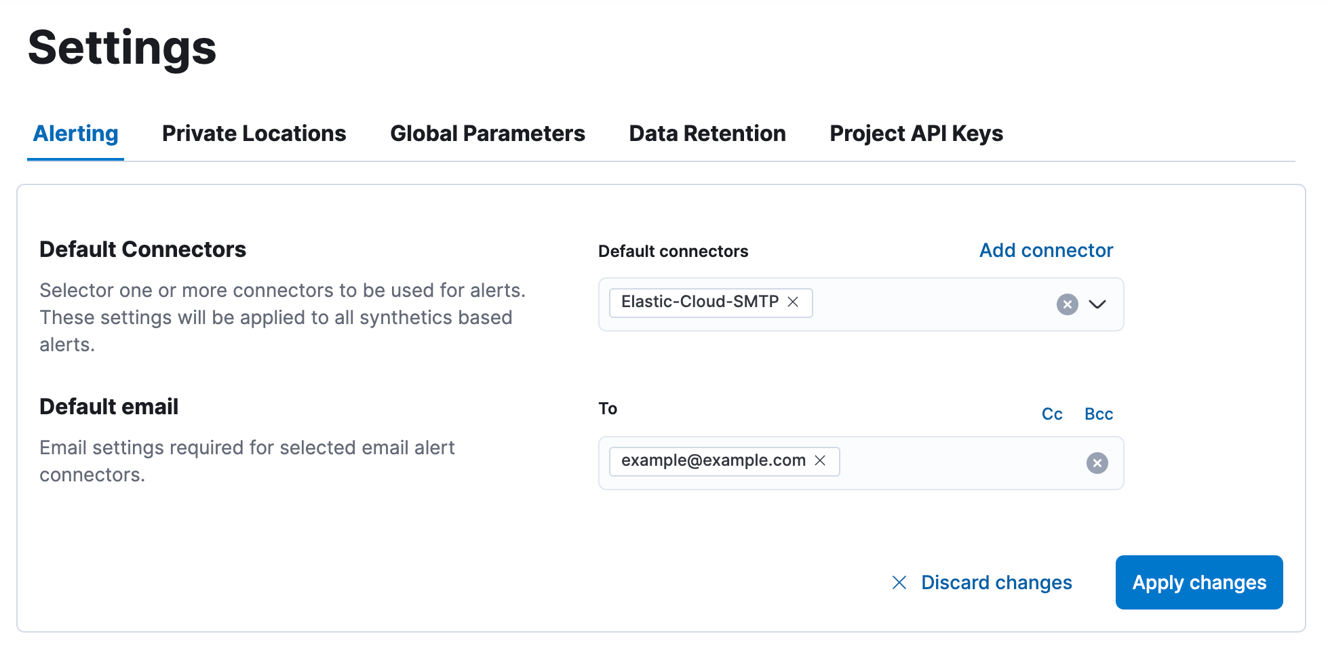
Task: Select the Global Parameters tab
Action: pyautogui.click(x=487, y=134)
